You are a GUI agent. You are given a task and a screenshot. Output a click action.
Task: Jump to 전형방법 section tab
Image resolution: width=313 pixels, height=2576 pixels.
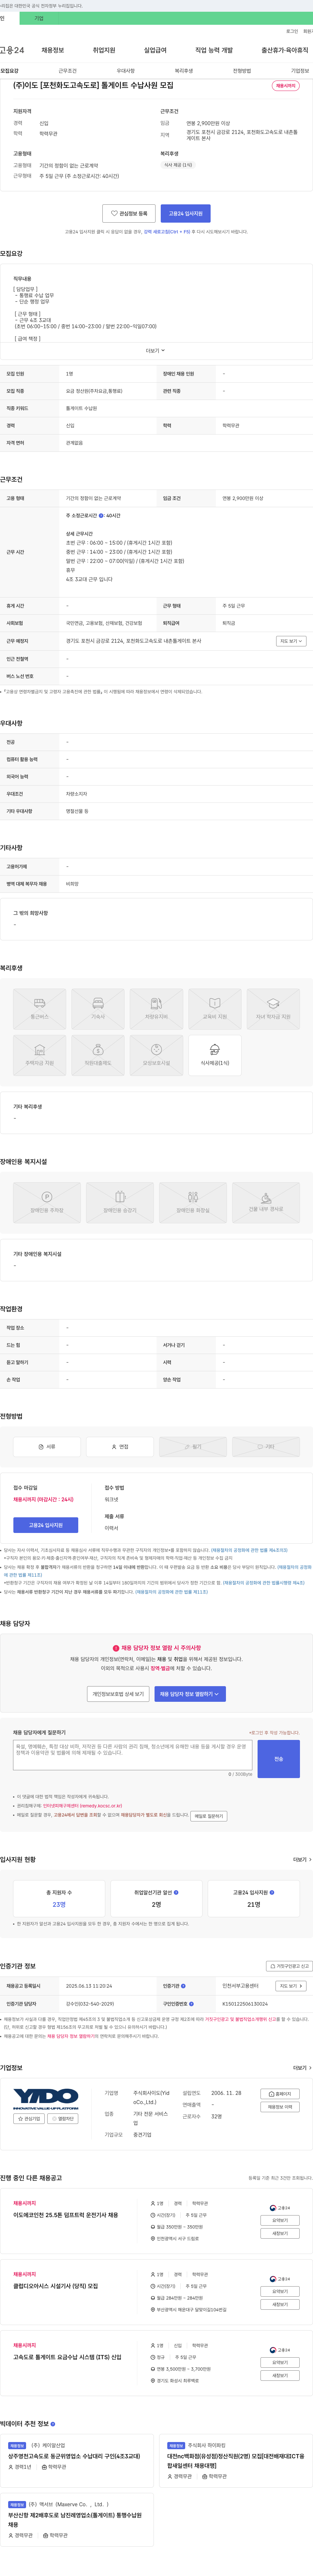pyautogui.click(x=242, y=71)
